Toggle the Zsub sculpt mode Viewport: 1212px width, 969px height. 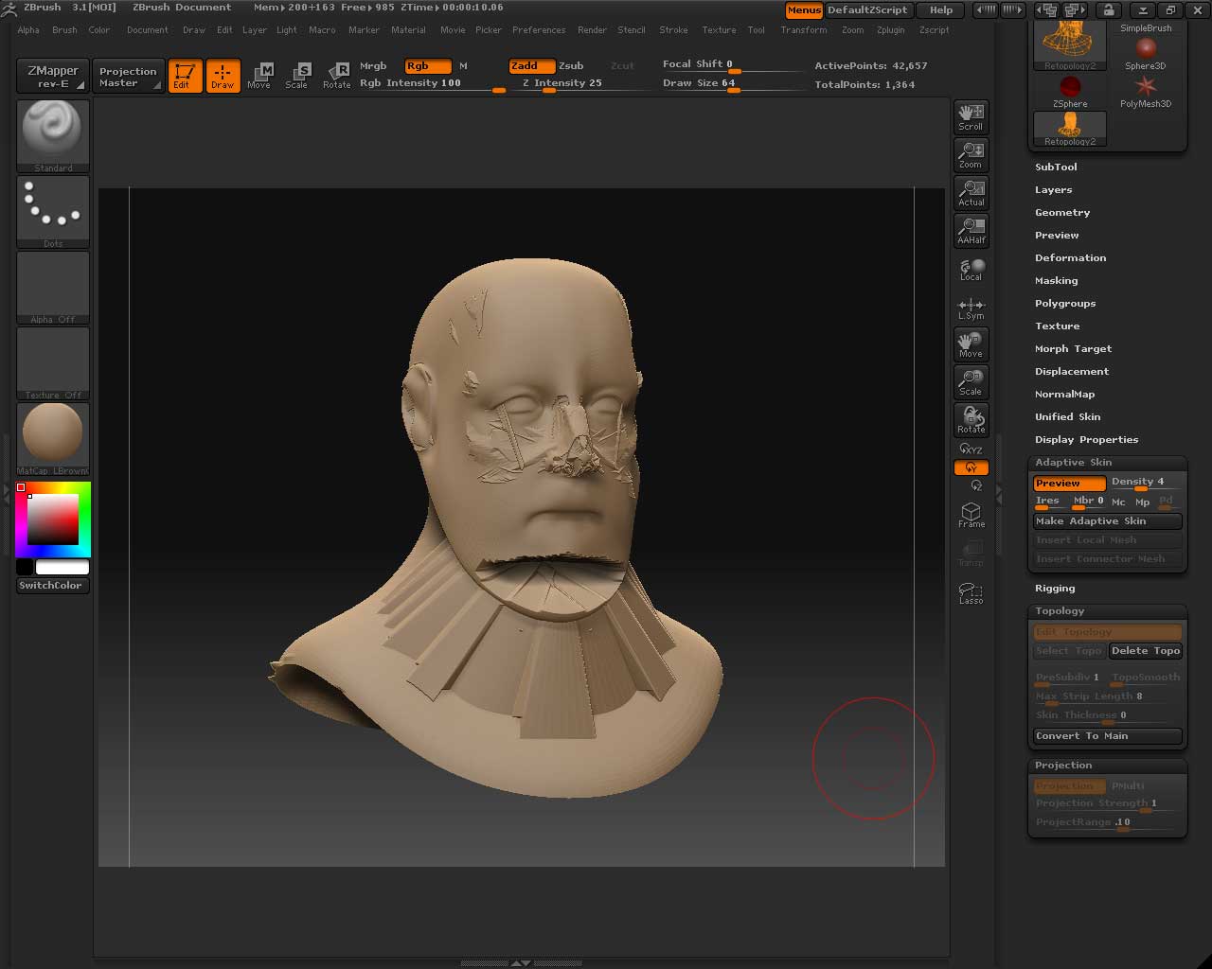pyautogui.click(x=571, y=66)
